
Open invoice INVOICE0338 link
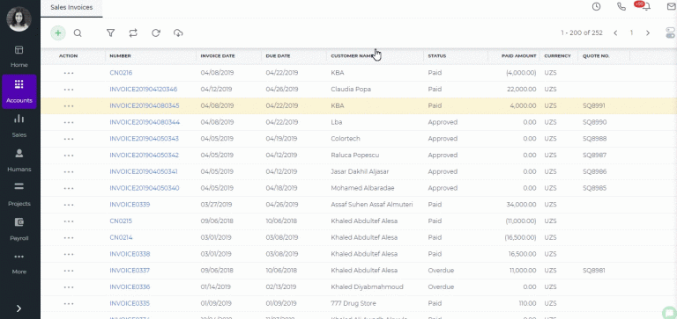(x=130, y=254)
